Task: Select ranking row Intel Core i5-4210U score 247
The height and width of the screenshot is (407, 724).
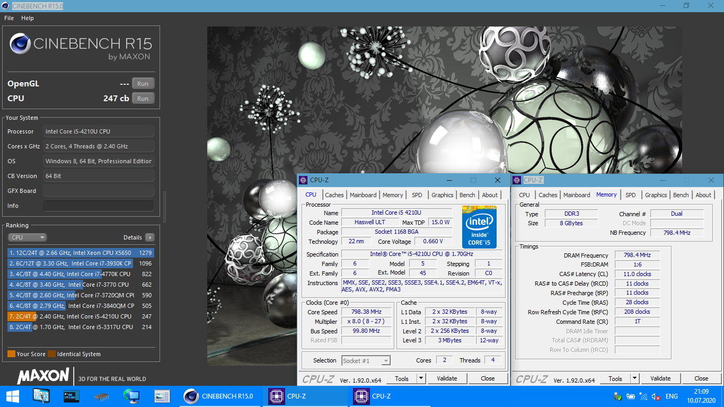Action: pyautogui.click(x=81, y=316)
